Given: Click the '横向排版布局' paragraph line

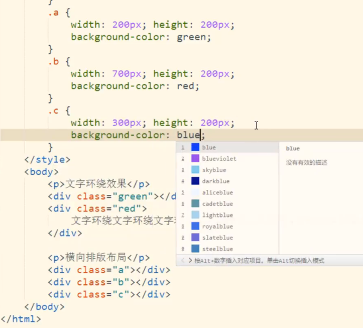Looking at the screenshot, I should pyautogui.click(x=99, y=258).
